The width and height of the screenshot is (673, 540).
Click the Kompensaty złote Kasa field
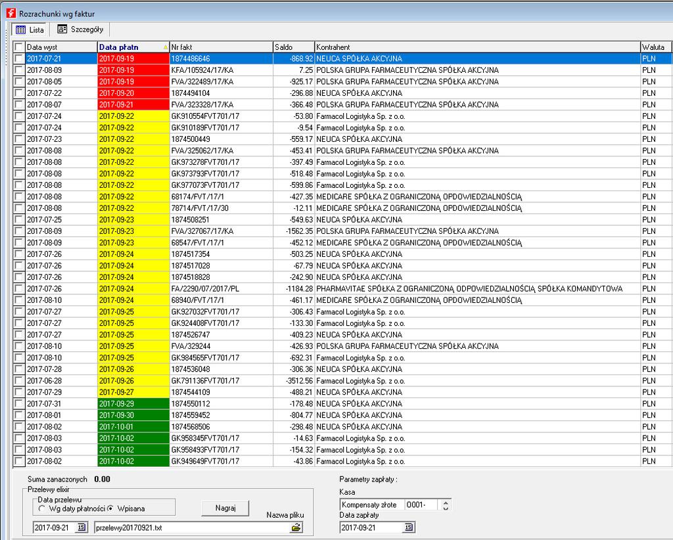[372, 505]
